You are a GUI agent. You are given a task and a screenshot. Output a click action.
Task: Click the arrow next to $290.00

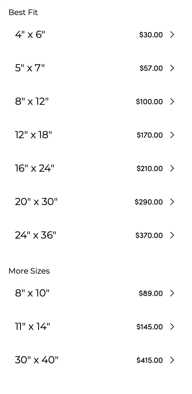(172, 202)
